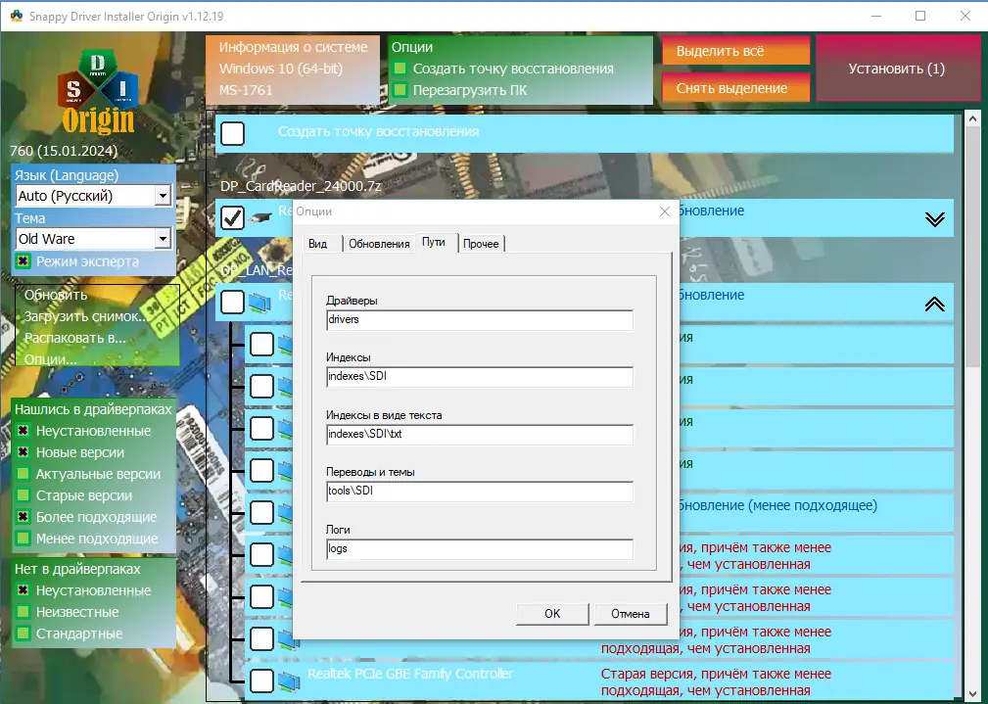
Task: Click Установить (1) button
Action: [x=897, y=69]
